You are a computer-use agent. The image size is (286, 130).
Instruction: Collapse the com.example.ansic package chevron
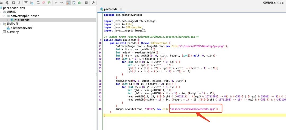(4, 16)
